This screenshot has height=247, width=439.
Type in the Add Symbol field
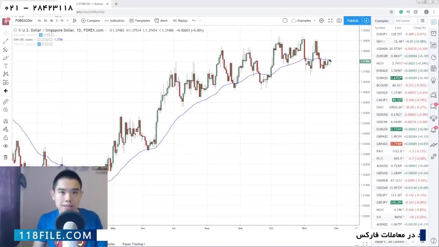pos(405,21)
